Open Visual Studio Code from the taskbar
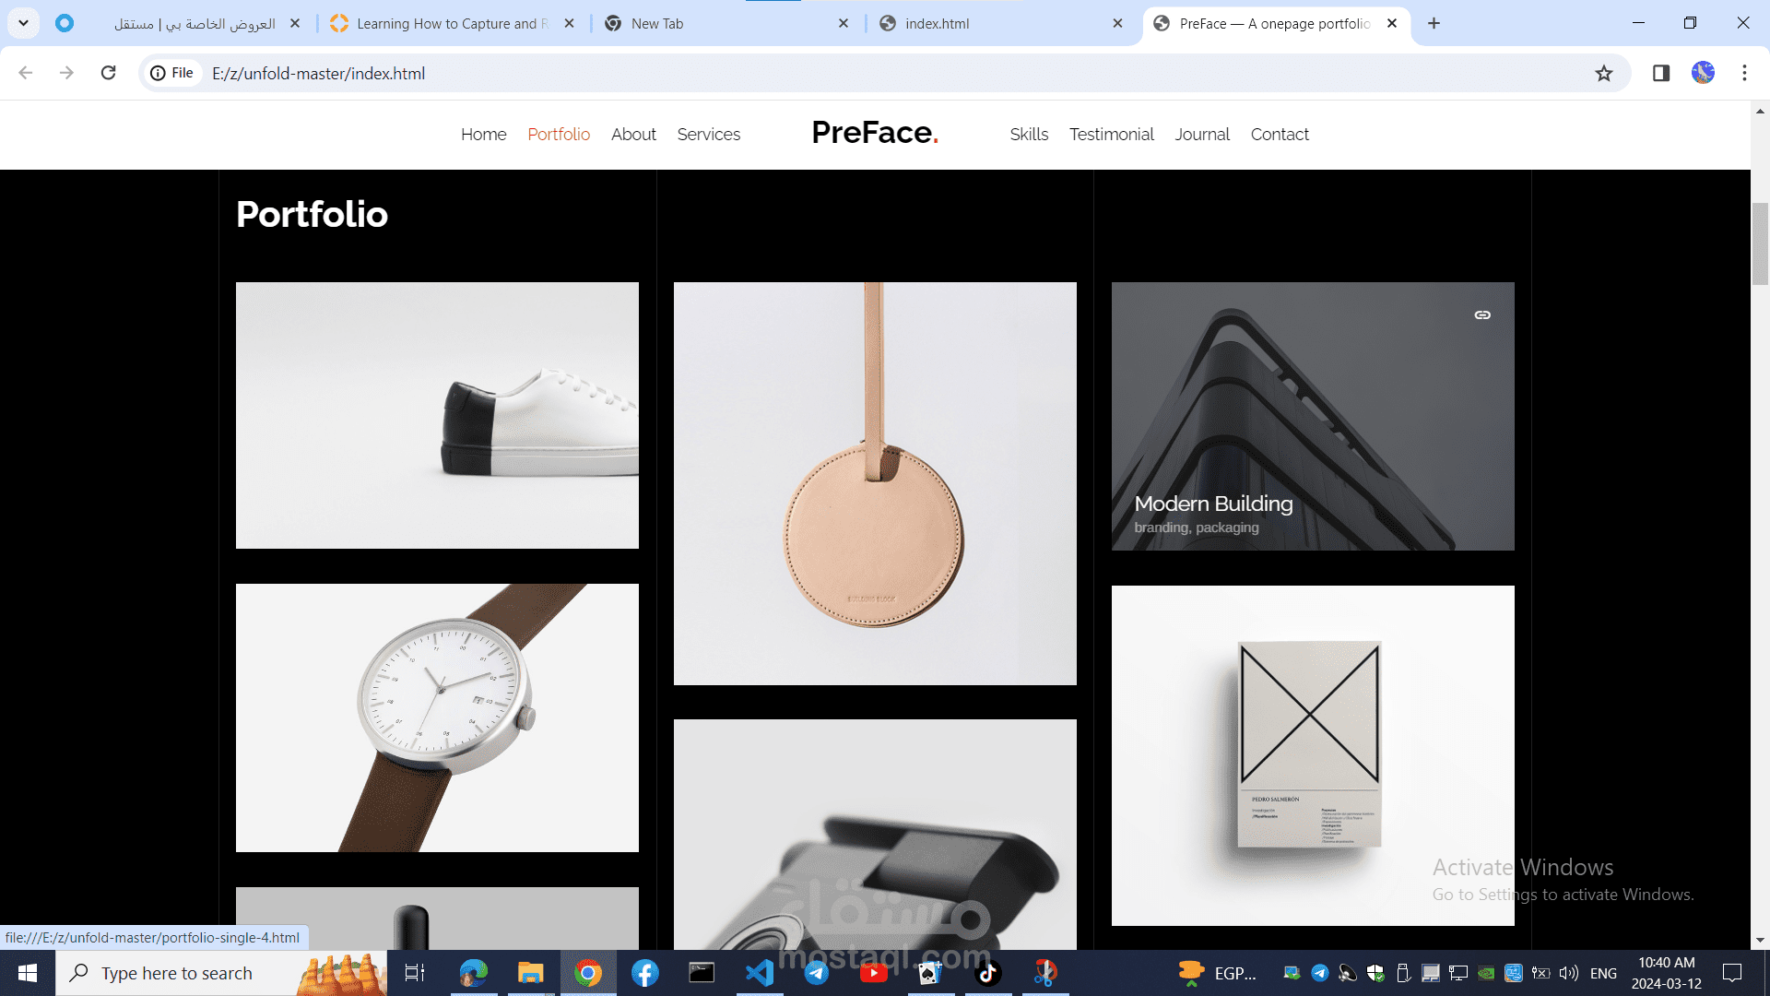This screenshot has height=996, width=1770. pos(759,973)
